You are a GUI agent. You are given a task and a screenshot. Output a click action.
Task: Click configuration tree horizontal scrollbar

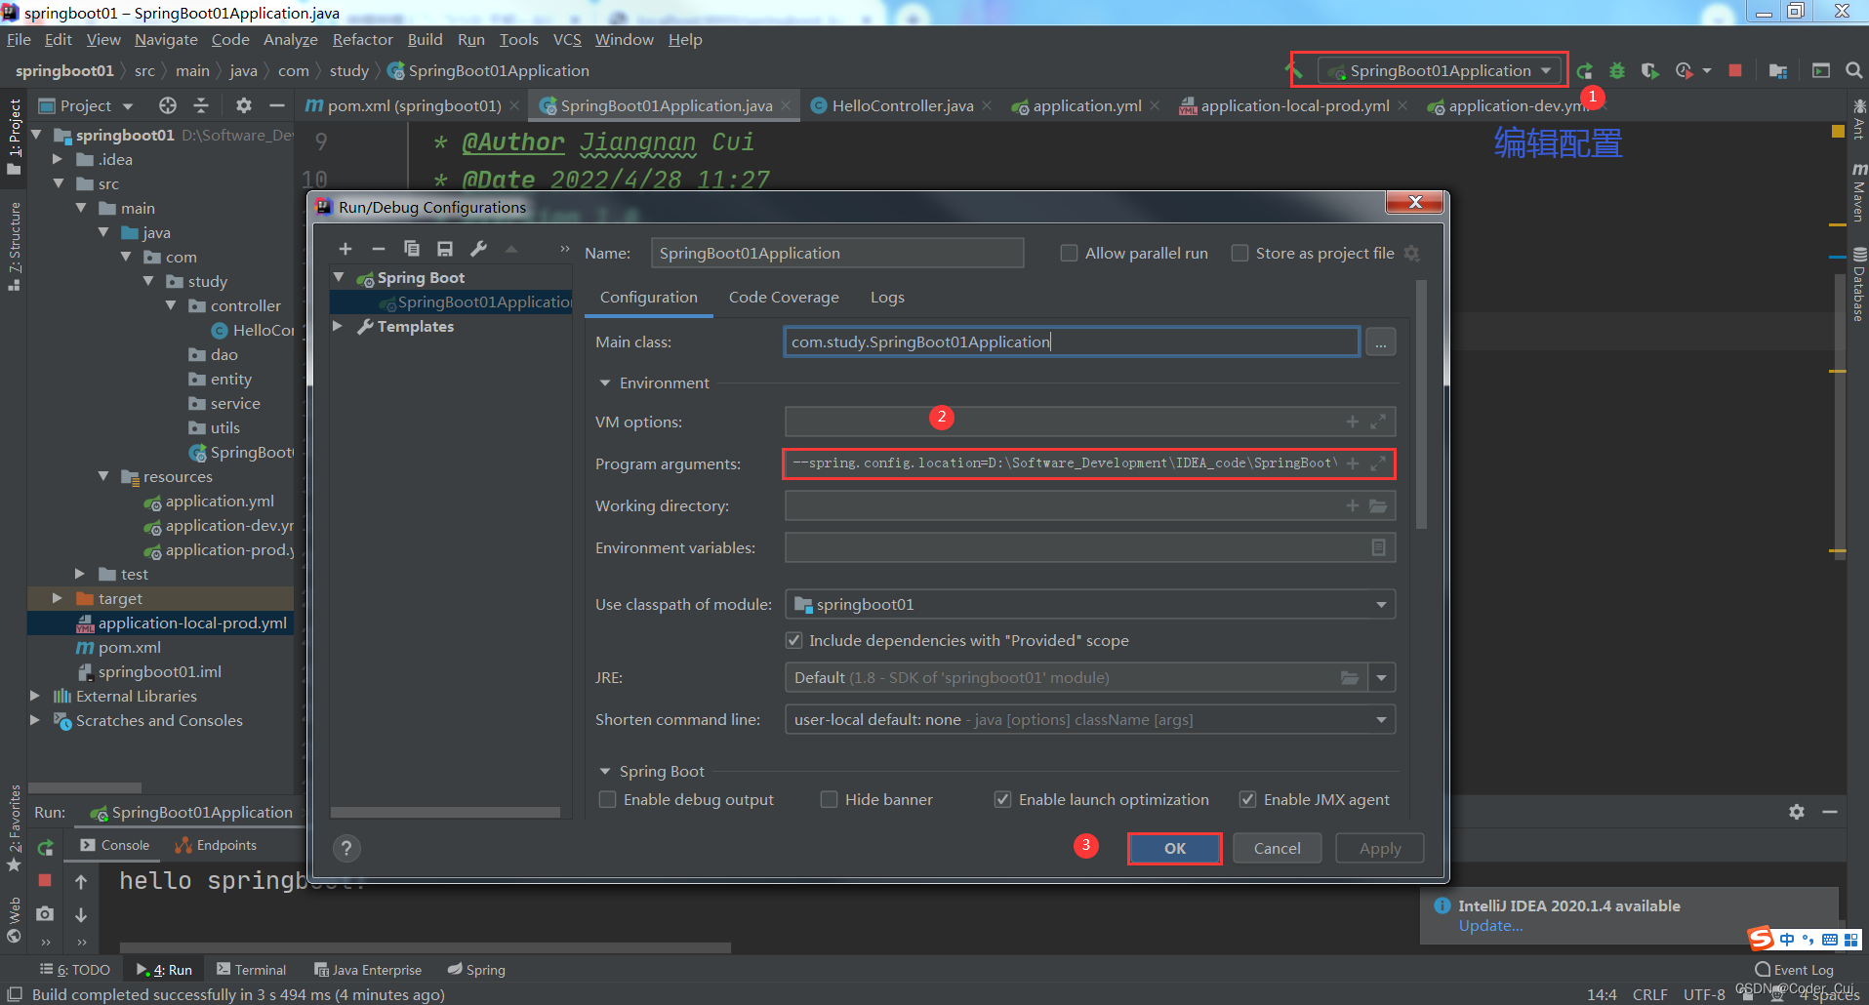point(445,812)
